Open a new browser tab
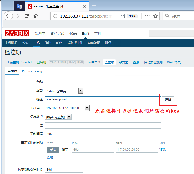 coord(94,6)
